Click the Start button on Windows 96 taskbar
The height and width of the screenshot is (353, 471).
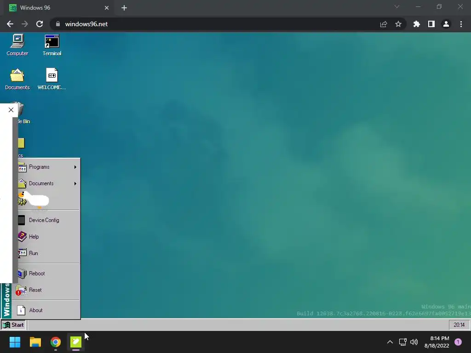13,325
